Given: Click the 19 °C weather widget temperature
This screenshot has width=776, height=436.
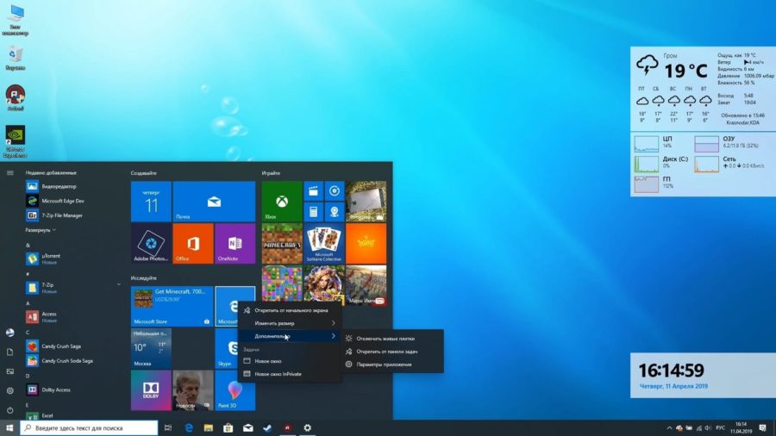Looking at the screenshot, I should click(685, 71).
